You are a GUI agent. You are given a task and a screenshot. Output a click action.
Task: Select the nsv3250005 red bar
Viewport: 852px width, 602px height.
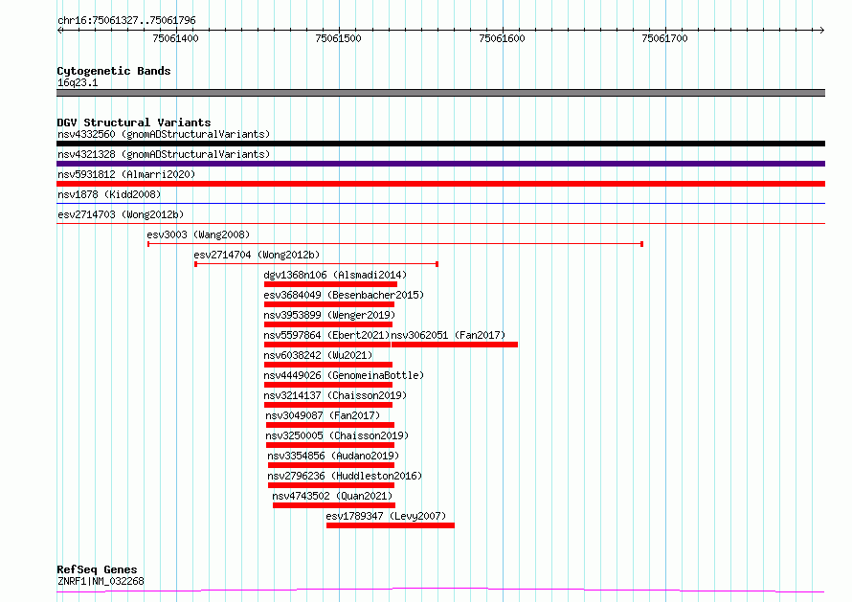tap(330, 445)
